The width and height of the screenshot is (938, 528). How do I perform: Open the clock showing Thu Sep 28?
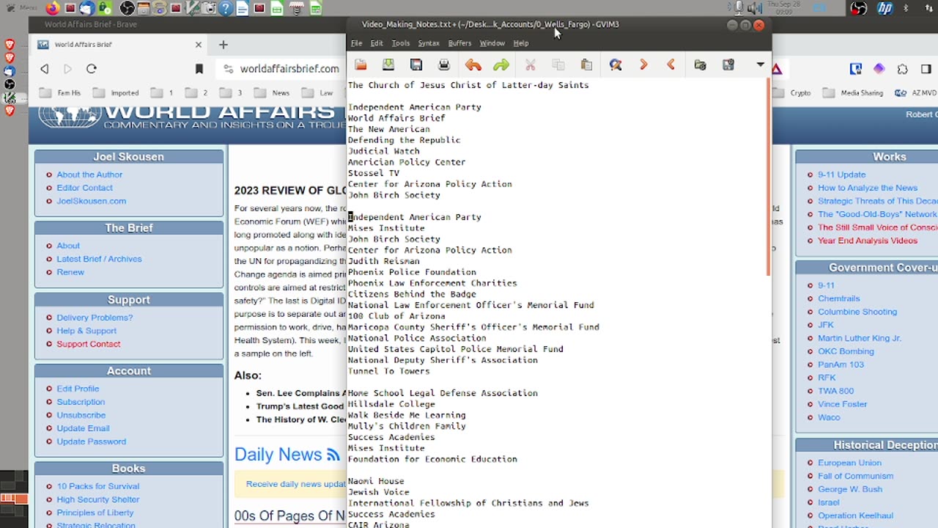pos(785,9)
